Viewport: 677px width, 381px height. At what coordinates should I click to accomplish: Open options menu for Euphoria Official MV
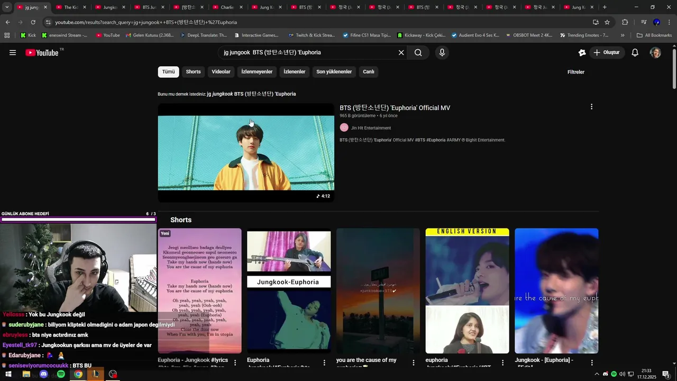591,107
